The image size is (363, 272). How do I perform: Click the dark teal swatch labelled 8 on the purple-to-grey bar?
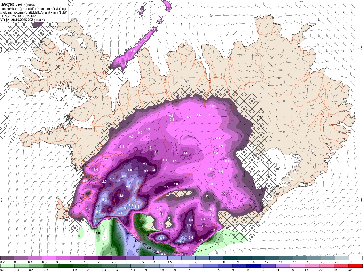point(230,258)
